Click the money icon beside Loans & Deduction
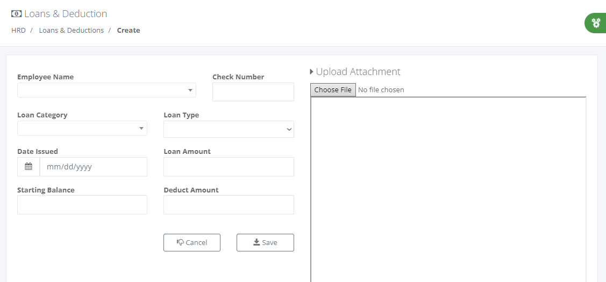606x282 pixels. [x=17, y=14]
